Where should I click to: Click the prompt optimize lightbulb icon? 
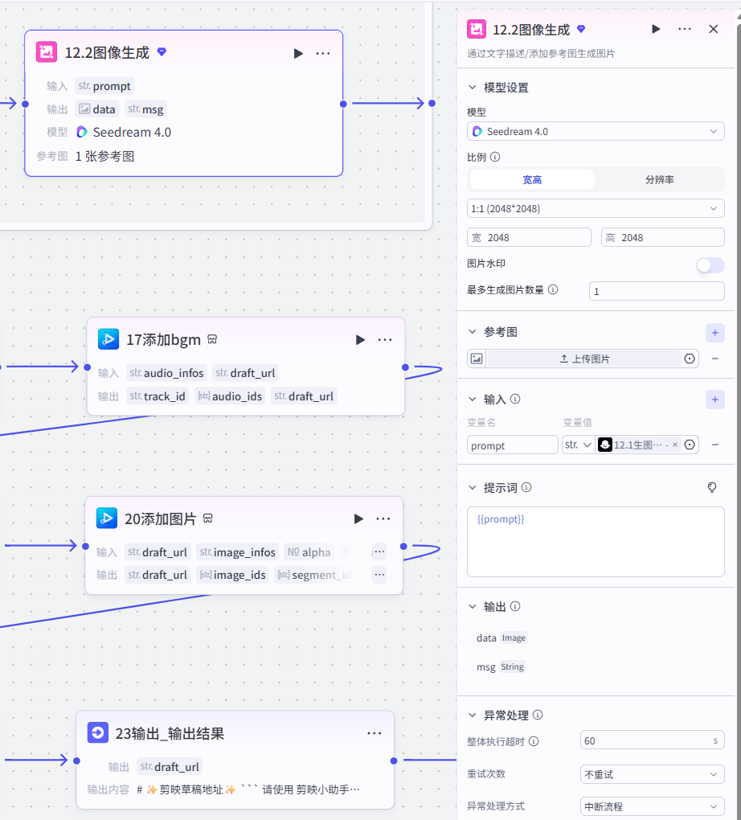click(712, 487)
